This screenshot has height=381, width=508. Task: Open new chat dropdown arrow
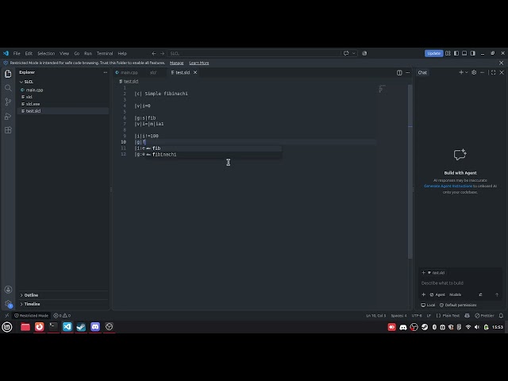(x=467, y=72)
